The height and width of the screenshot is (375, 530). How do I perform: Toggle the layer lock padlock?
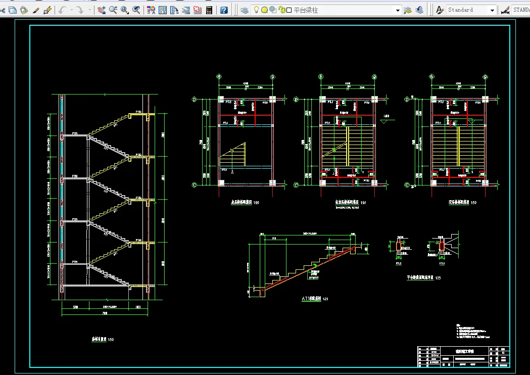pos(281,10)
